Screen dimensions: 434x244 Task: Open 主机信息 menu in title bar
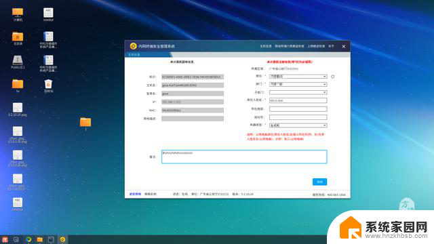coord(266,46)
